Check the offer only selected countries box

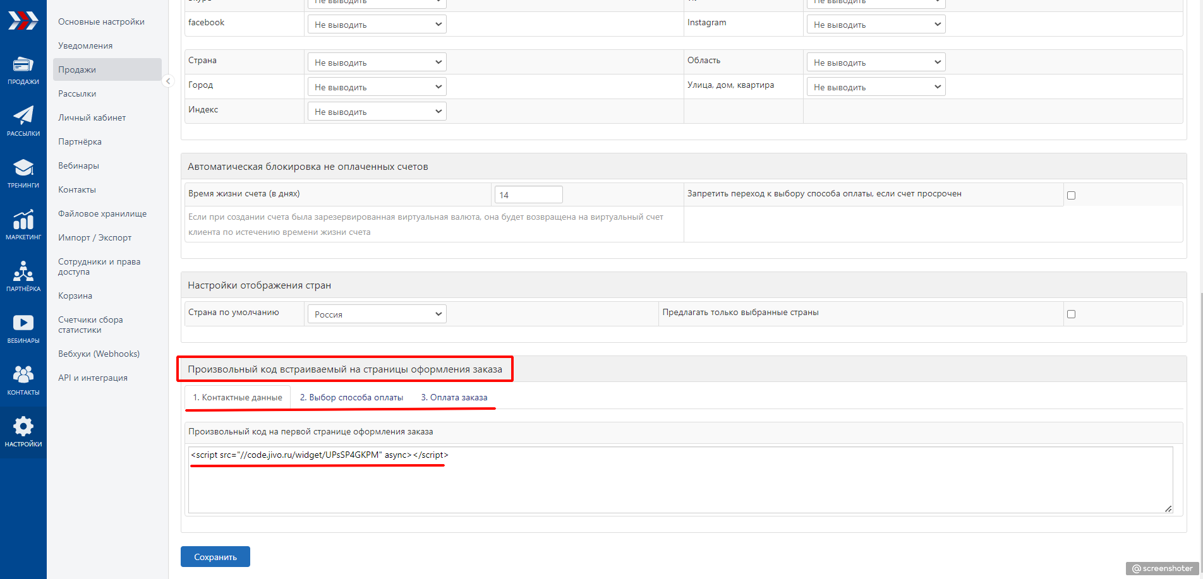click(x=1071, y=314)
